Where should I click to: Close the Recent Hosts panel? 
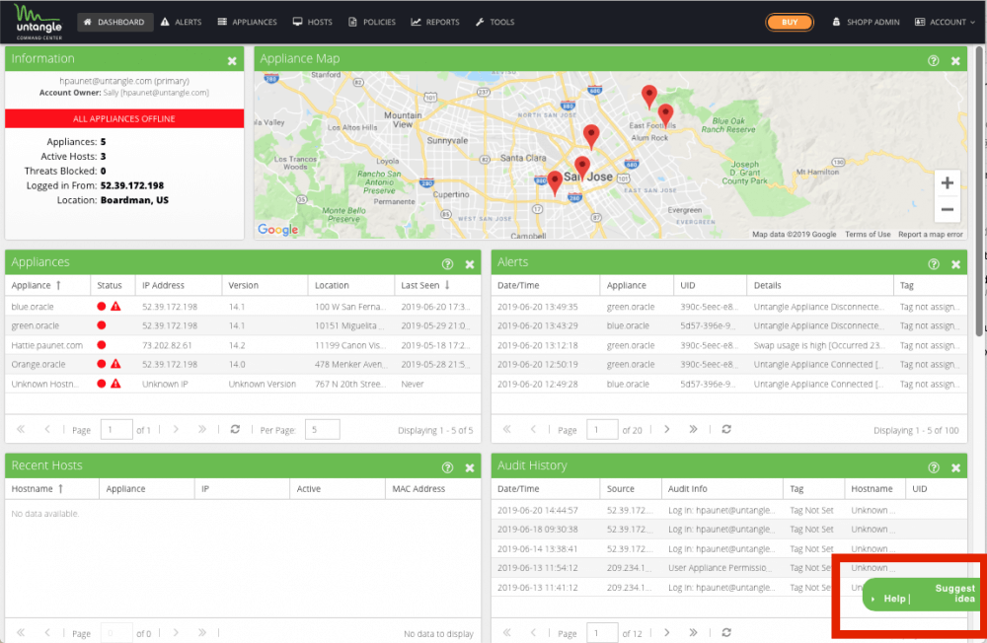tap(470, 468)
